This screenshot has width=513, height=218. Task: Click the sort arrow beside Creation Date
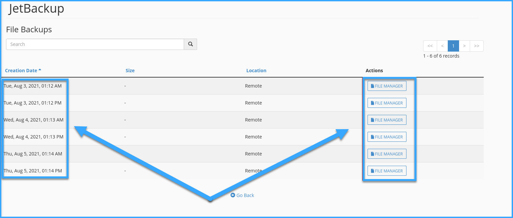(x=40, y=70)
